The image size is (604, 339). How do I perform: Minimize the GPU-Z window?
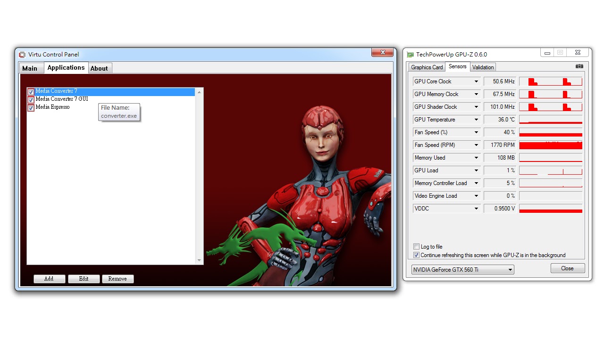pyautogui.click(x=547, y=52)
